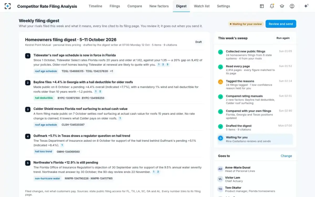The width and height of the screenshot is (315, 197).
Task: Open filing BYPC-134189250
Action: pos(93,98)
